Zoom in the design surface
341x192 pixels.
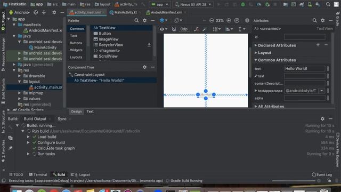(229, 20)
